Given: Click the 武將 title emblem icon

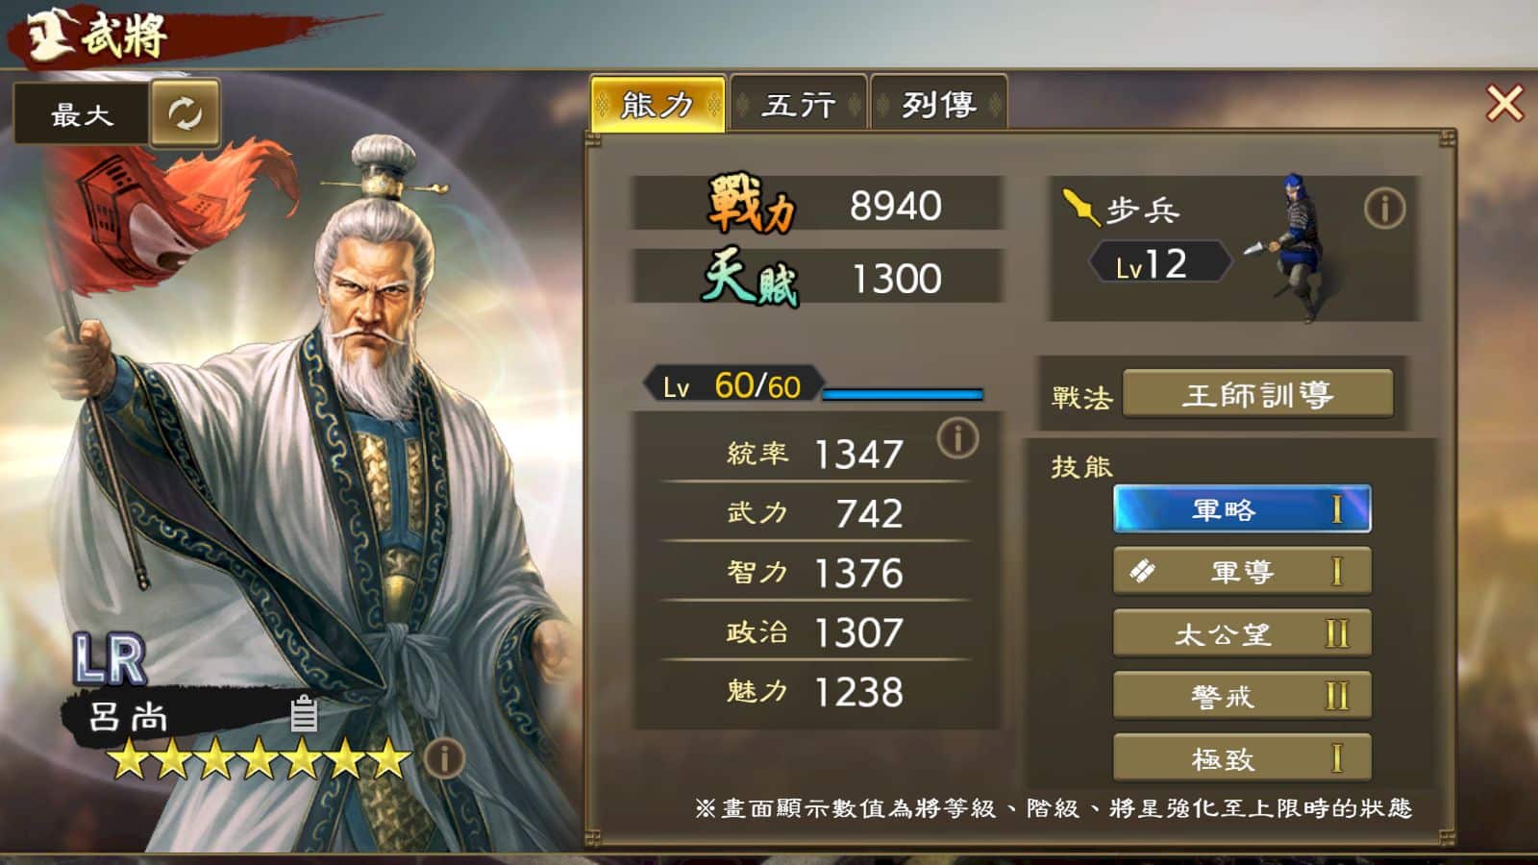Looking at the screenshot, I should pos(46,35).
